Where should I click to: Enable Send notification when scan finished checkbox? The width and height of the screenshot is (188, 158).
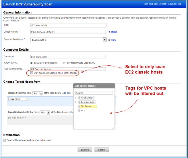coord(5,140)
